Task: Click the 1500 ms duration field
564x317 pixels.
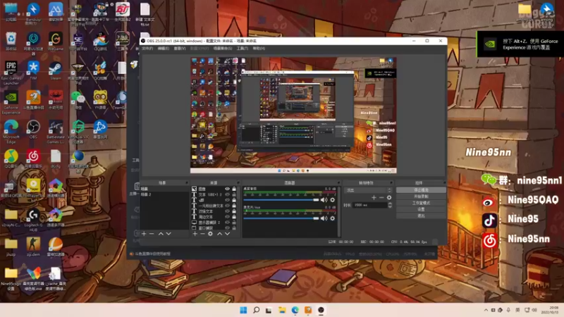Action: pos(369,205)
